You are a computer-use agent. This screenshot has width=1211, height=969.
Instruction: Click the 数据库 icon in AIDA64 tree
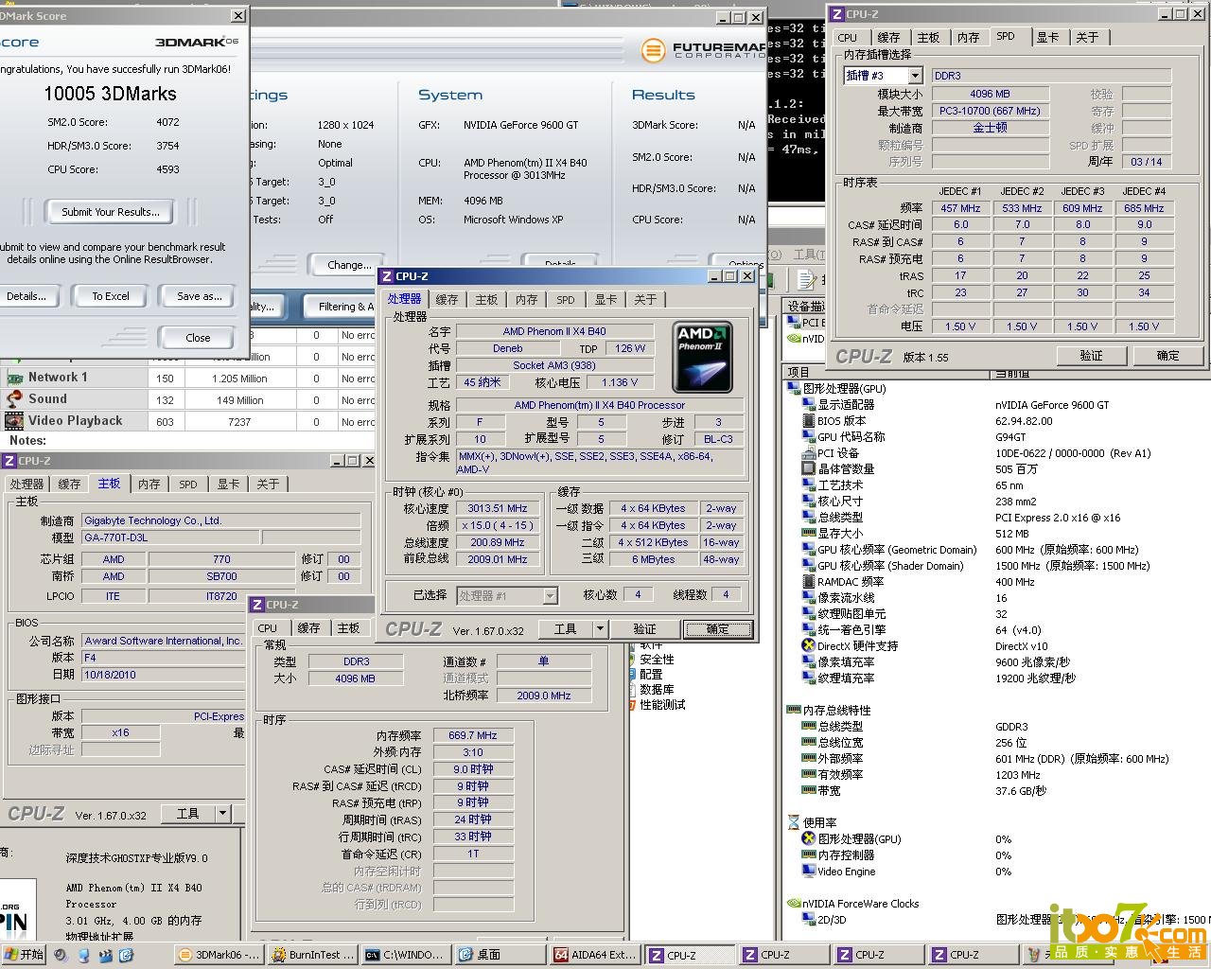coord(633,690)
